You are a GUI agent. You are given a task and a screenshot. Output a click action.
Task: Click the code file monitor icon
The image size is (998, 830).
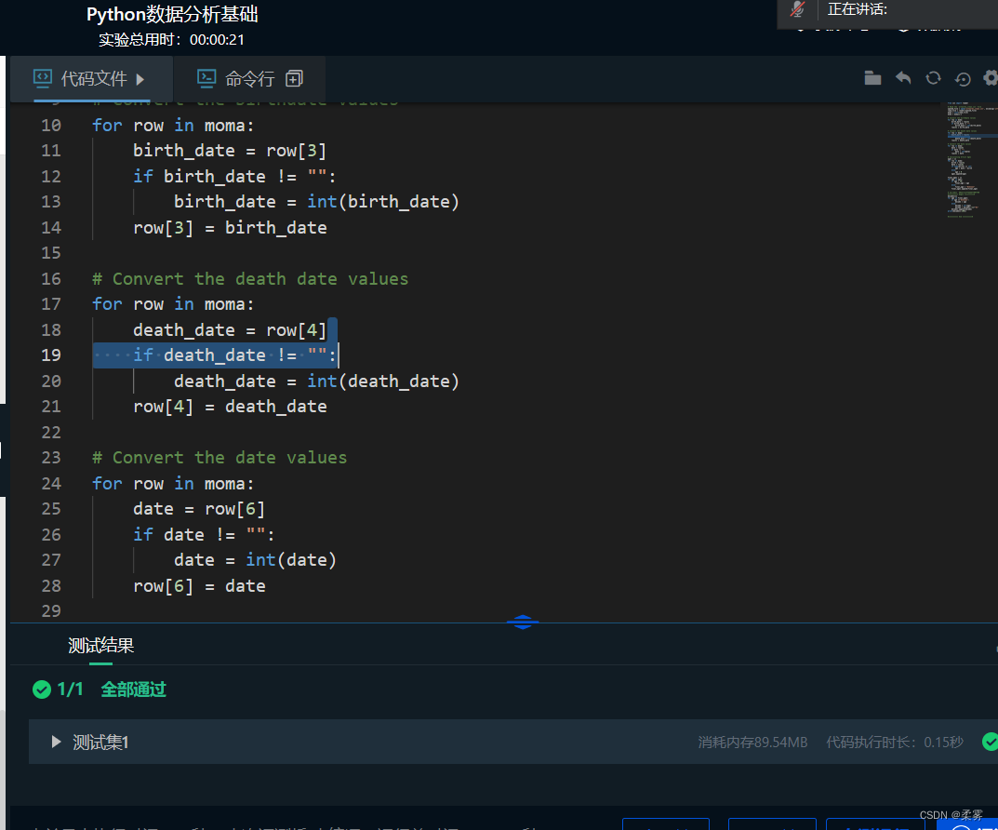click(43, 78)
